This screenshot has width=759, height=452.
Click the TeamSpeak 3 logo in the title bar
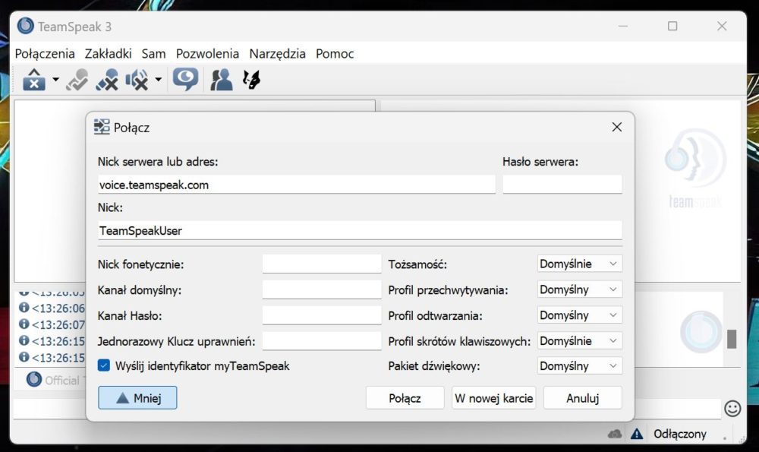(25, 26)
